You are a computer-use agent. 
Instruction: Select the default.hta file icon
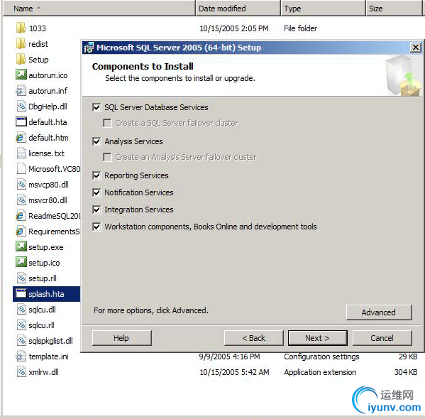(x=21, y=122)
